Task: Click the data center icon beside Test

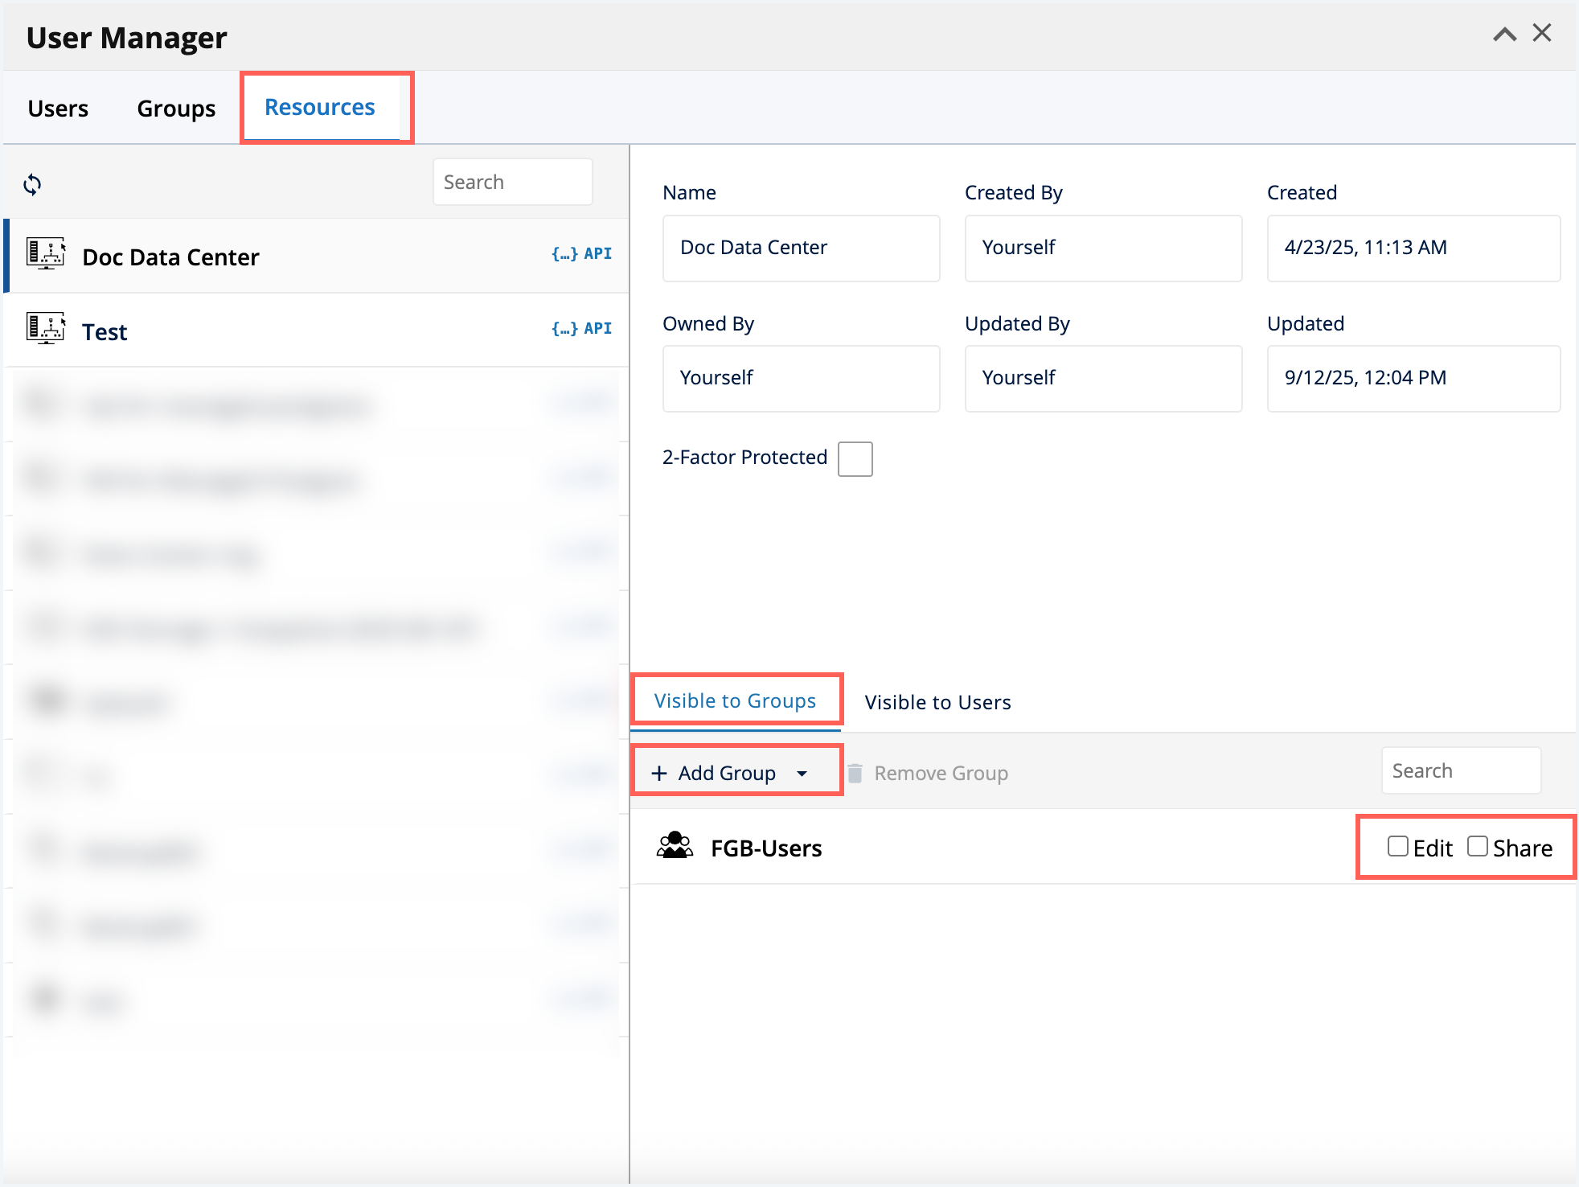Action: point(46,328)
